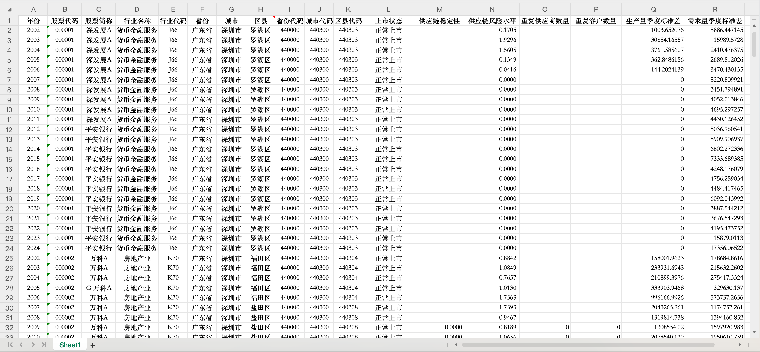Click the 供应链风险水平 header cell
Viewport: 760px width, 352px height.
(x=492, y=21)
